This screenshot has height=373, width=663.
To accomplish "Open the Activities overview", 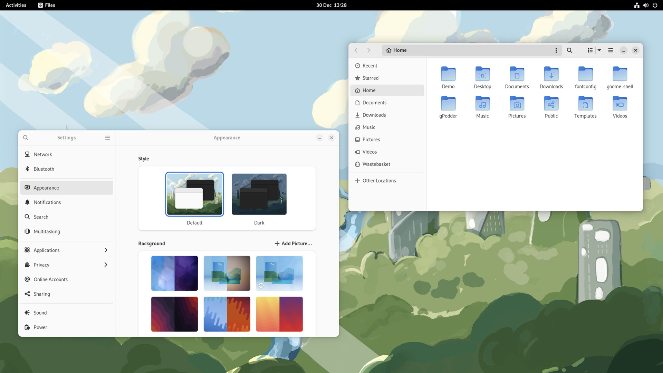I will [16, 5].
